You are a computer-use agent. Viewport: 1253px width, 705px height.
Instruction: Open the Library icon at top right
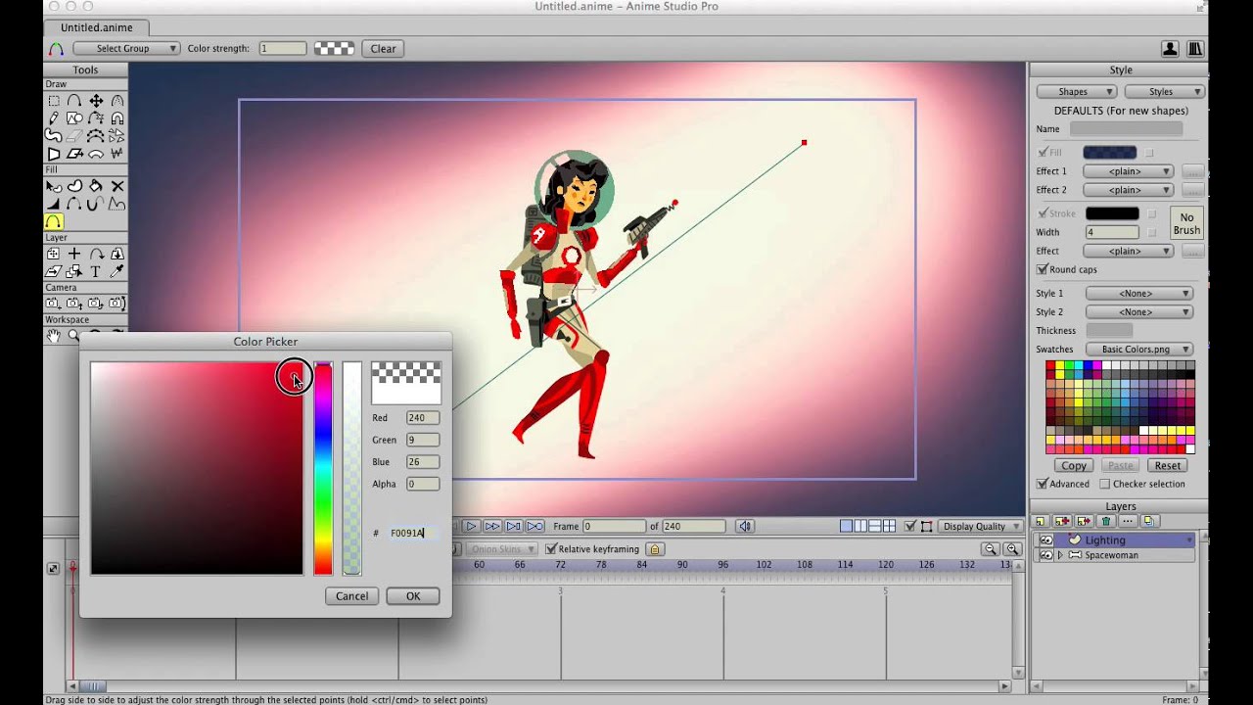pos(1195,48)
